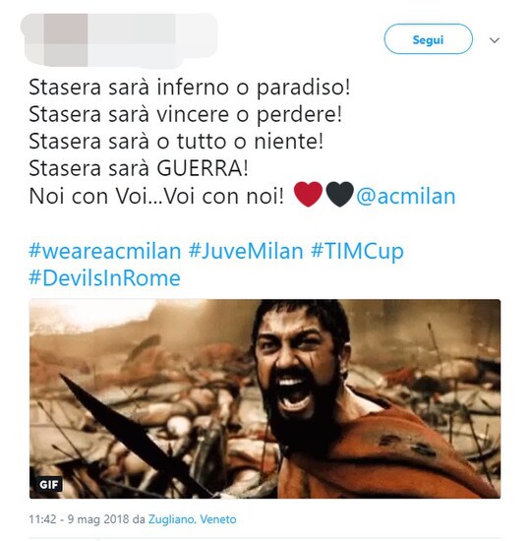
Task: Open the #TIMCup hashtag
Action: [357, 252]
